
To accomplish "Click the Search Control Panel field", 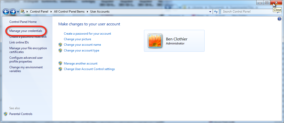I will pyautogui.click(x=251, y=12).
